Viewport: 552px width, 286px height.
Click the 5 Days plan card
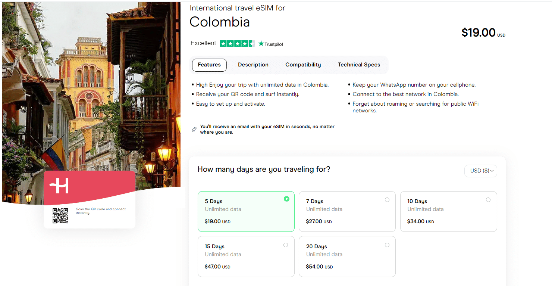coord(246,211)
